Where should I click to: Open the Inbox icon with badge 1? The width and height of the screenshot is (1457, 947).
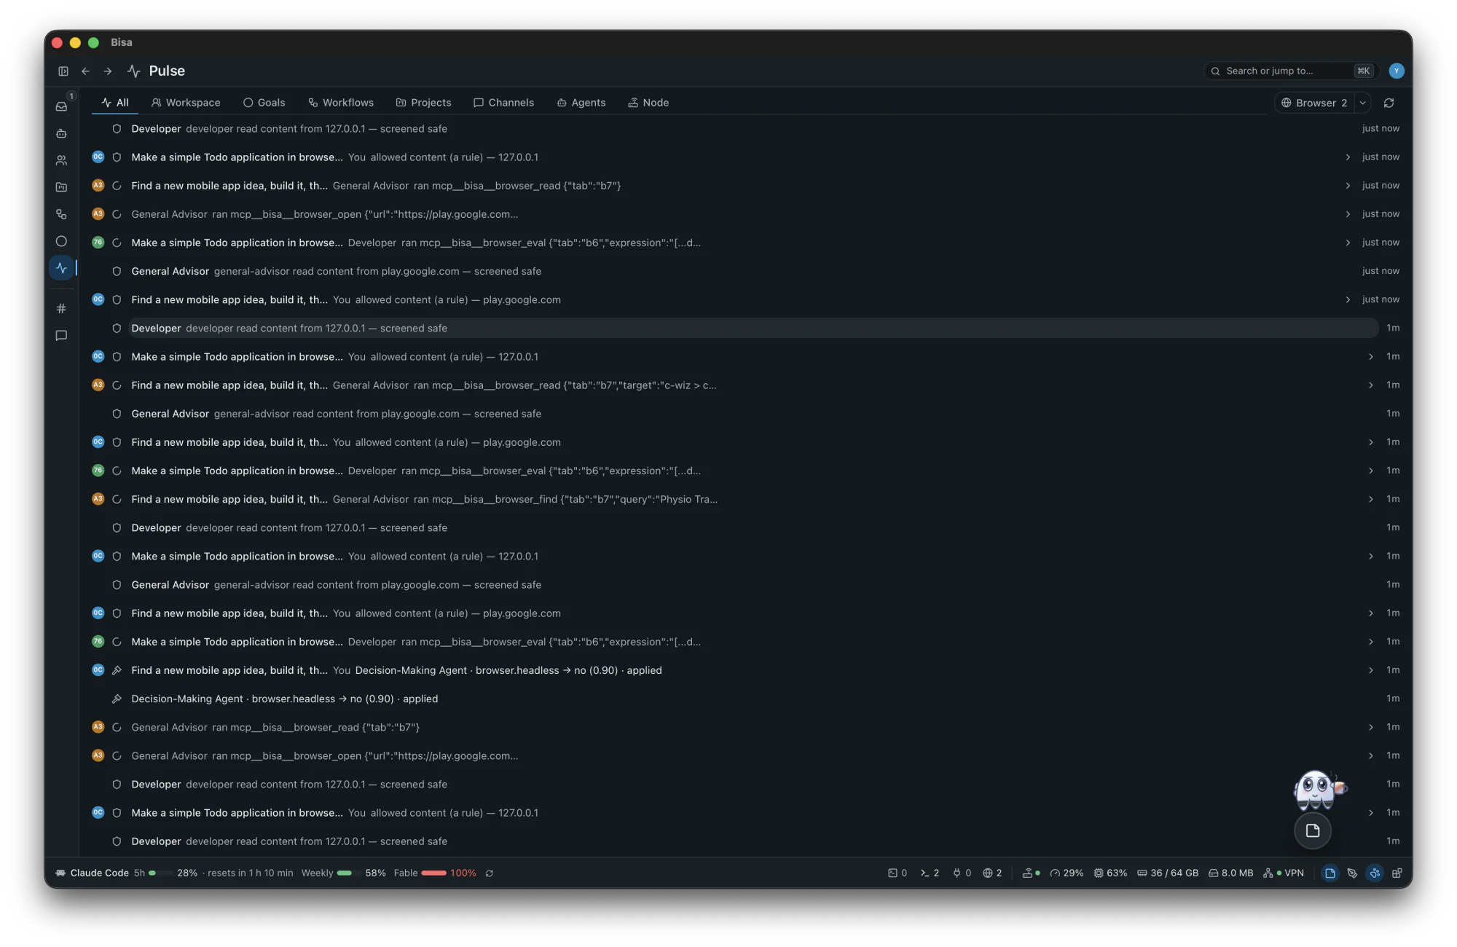tap(62, 106)
